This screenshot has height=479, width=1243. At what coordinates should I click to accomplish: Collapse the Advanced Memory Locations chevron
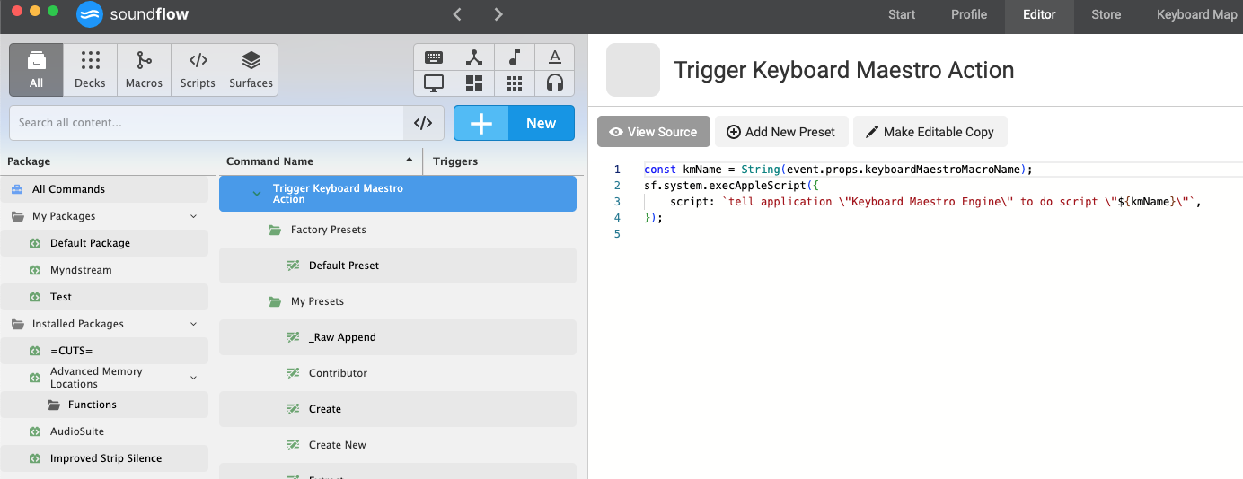click(x=193, y=378)
